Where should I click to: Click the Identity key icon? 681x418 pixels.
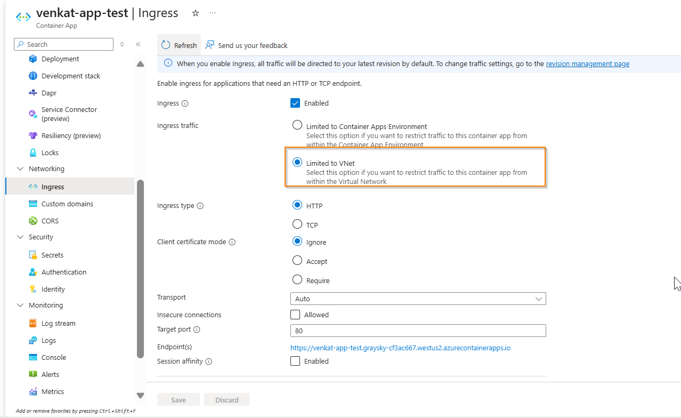point(33,290)
